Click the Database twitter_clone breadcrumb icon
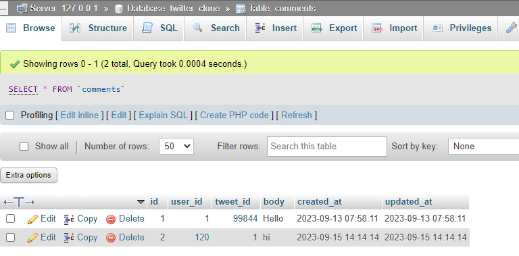 [x=119, y=9]
